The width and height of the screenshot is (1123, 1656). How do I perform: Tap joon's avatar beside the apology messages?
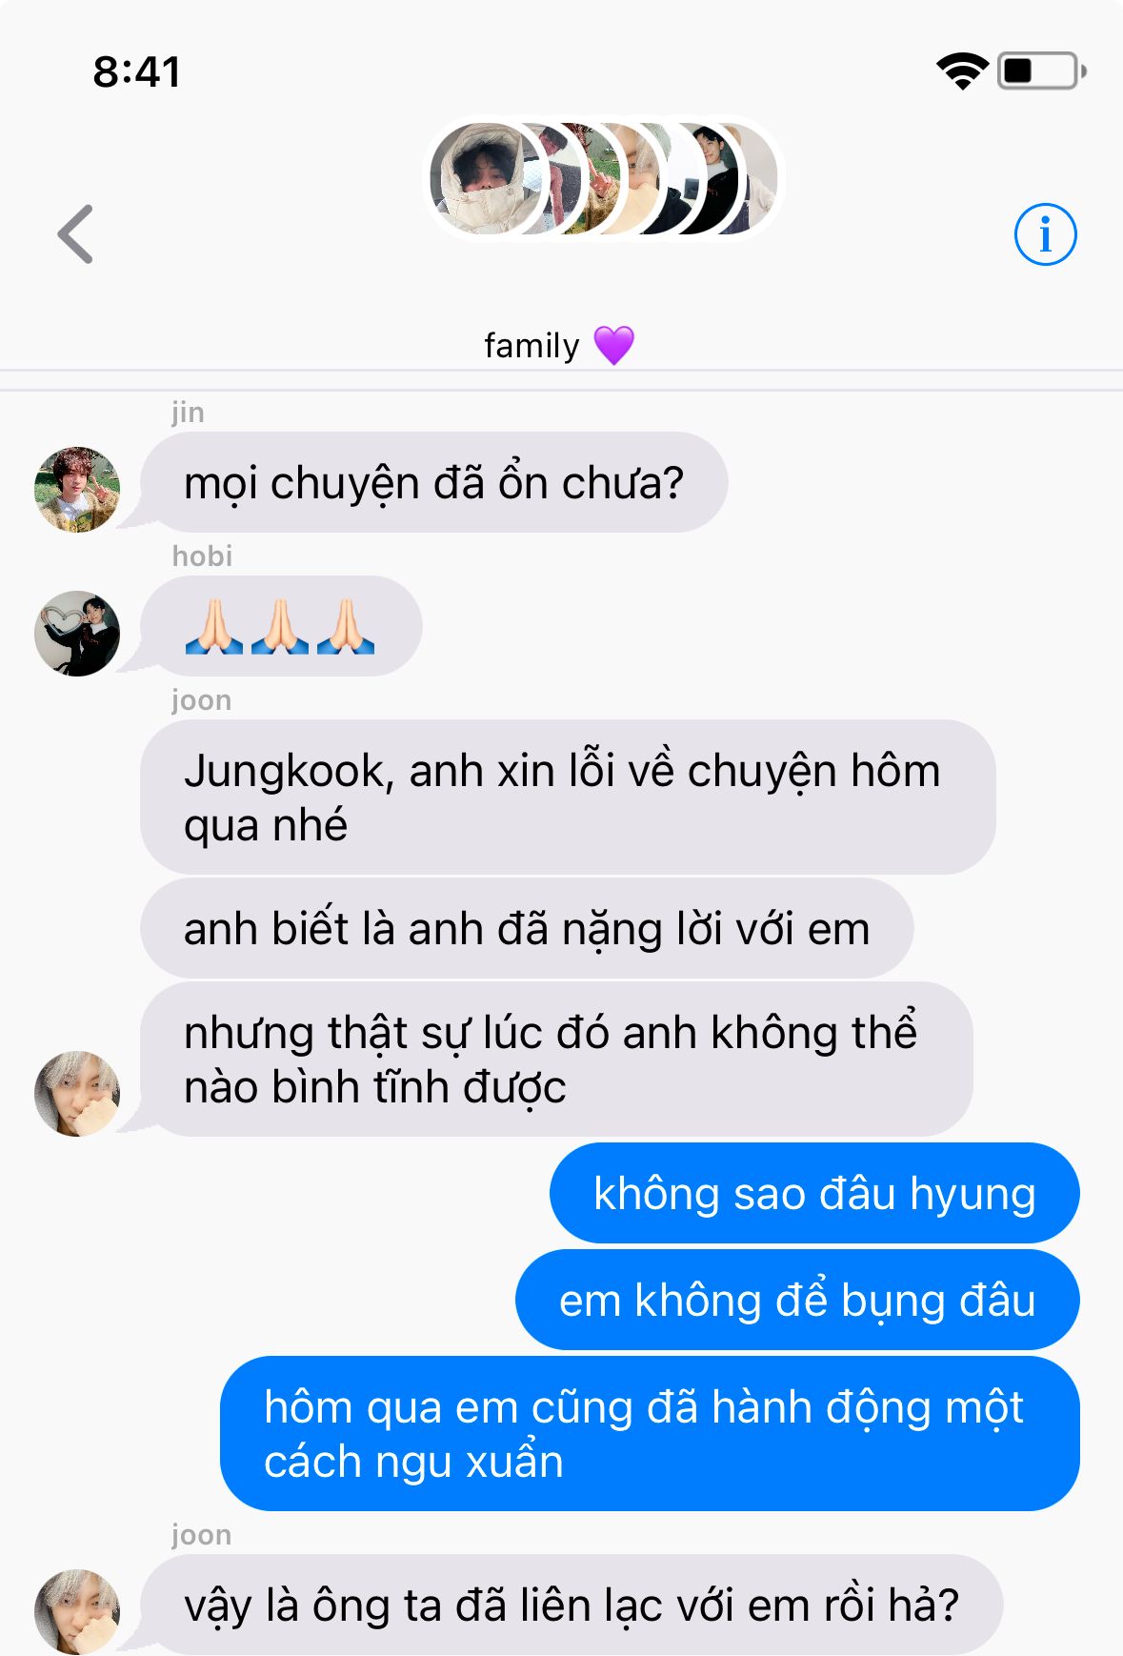pyautogui.click(x=77, y=1093)
